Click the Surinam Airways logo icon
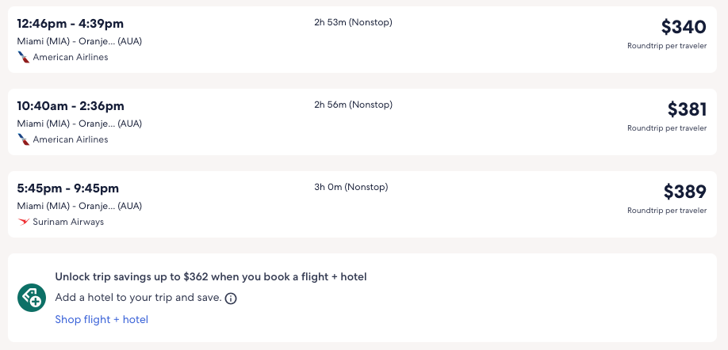Image resolution: width=728 pixels, height=350 pixels. pyautogui.click(x=24, y=222)
